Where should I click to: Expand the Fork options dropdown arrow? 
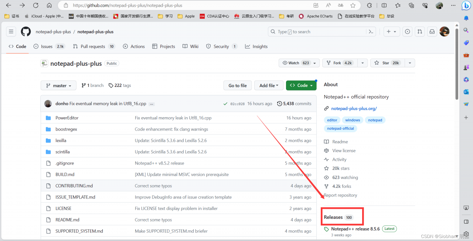(363, 63)
